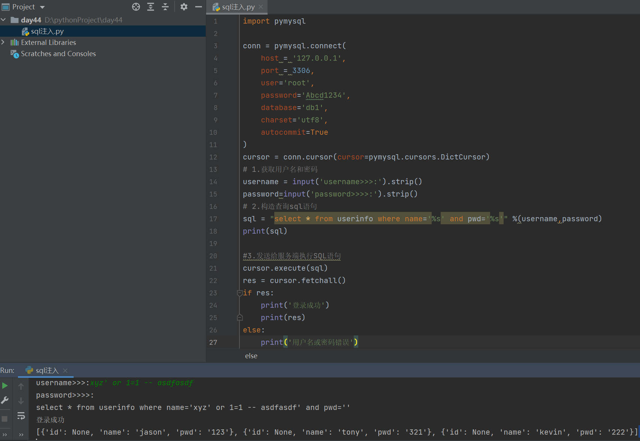
Task: Open the Project view dropdown arrow
Action: [x=42, y=7]
